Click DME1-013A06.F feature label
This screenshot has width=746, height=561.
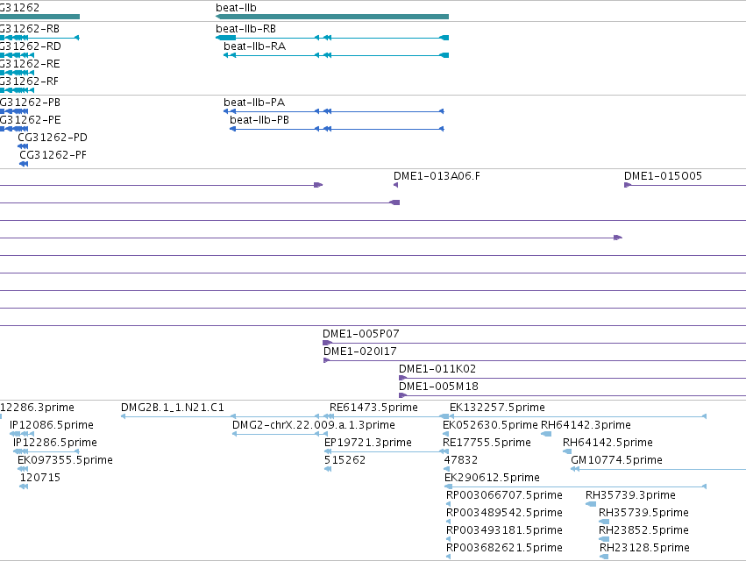pyautogui.click(x=437, y=176)
